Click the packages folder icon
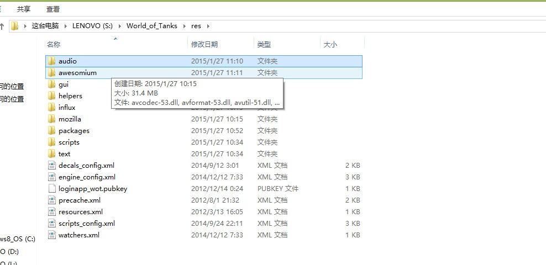This screenshot has height=265, width=546. [x=51, y=131]
